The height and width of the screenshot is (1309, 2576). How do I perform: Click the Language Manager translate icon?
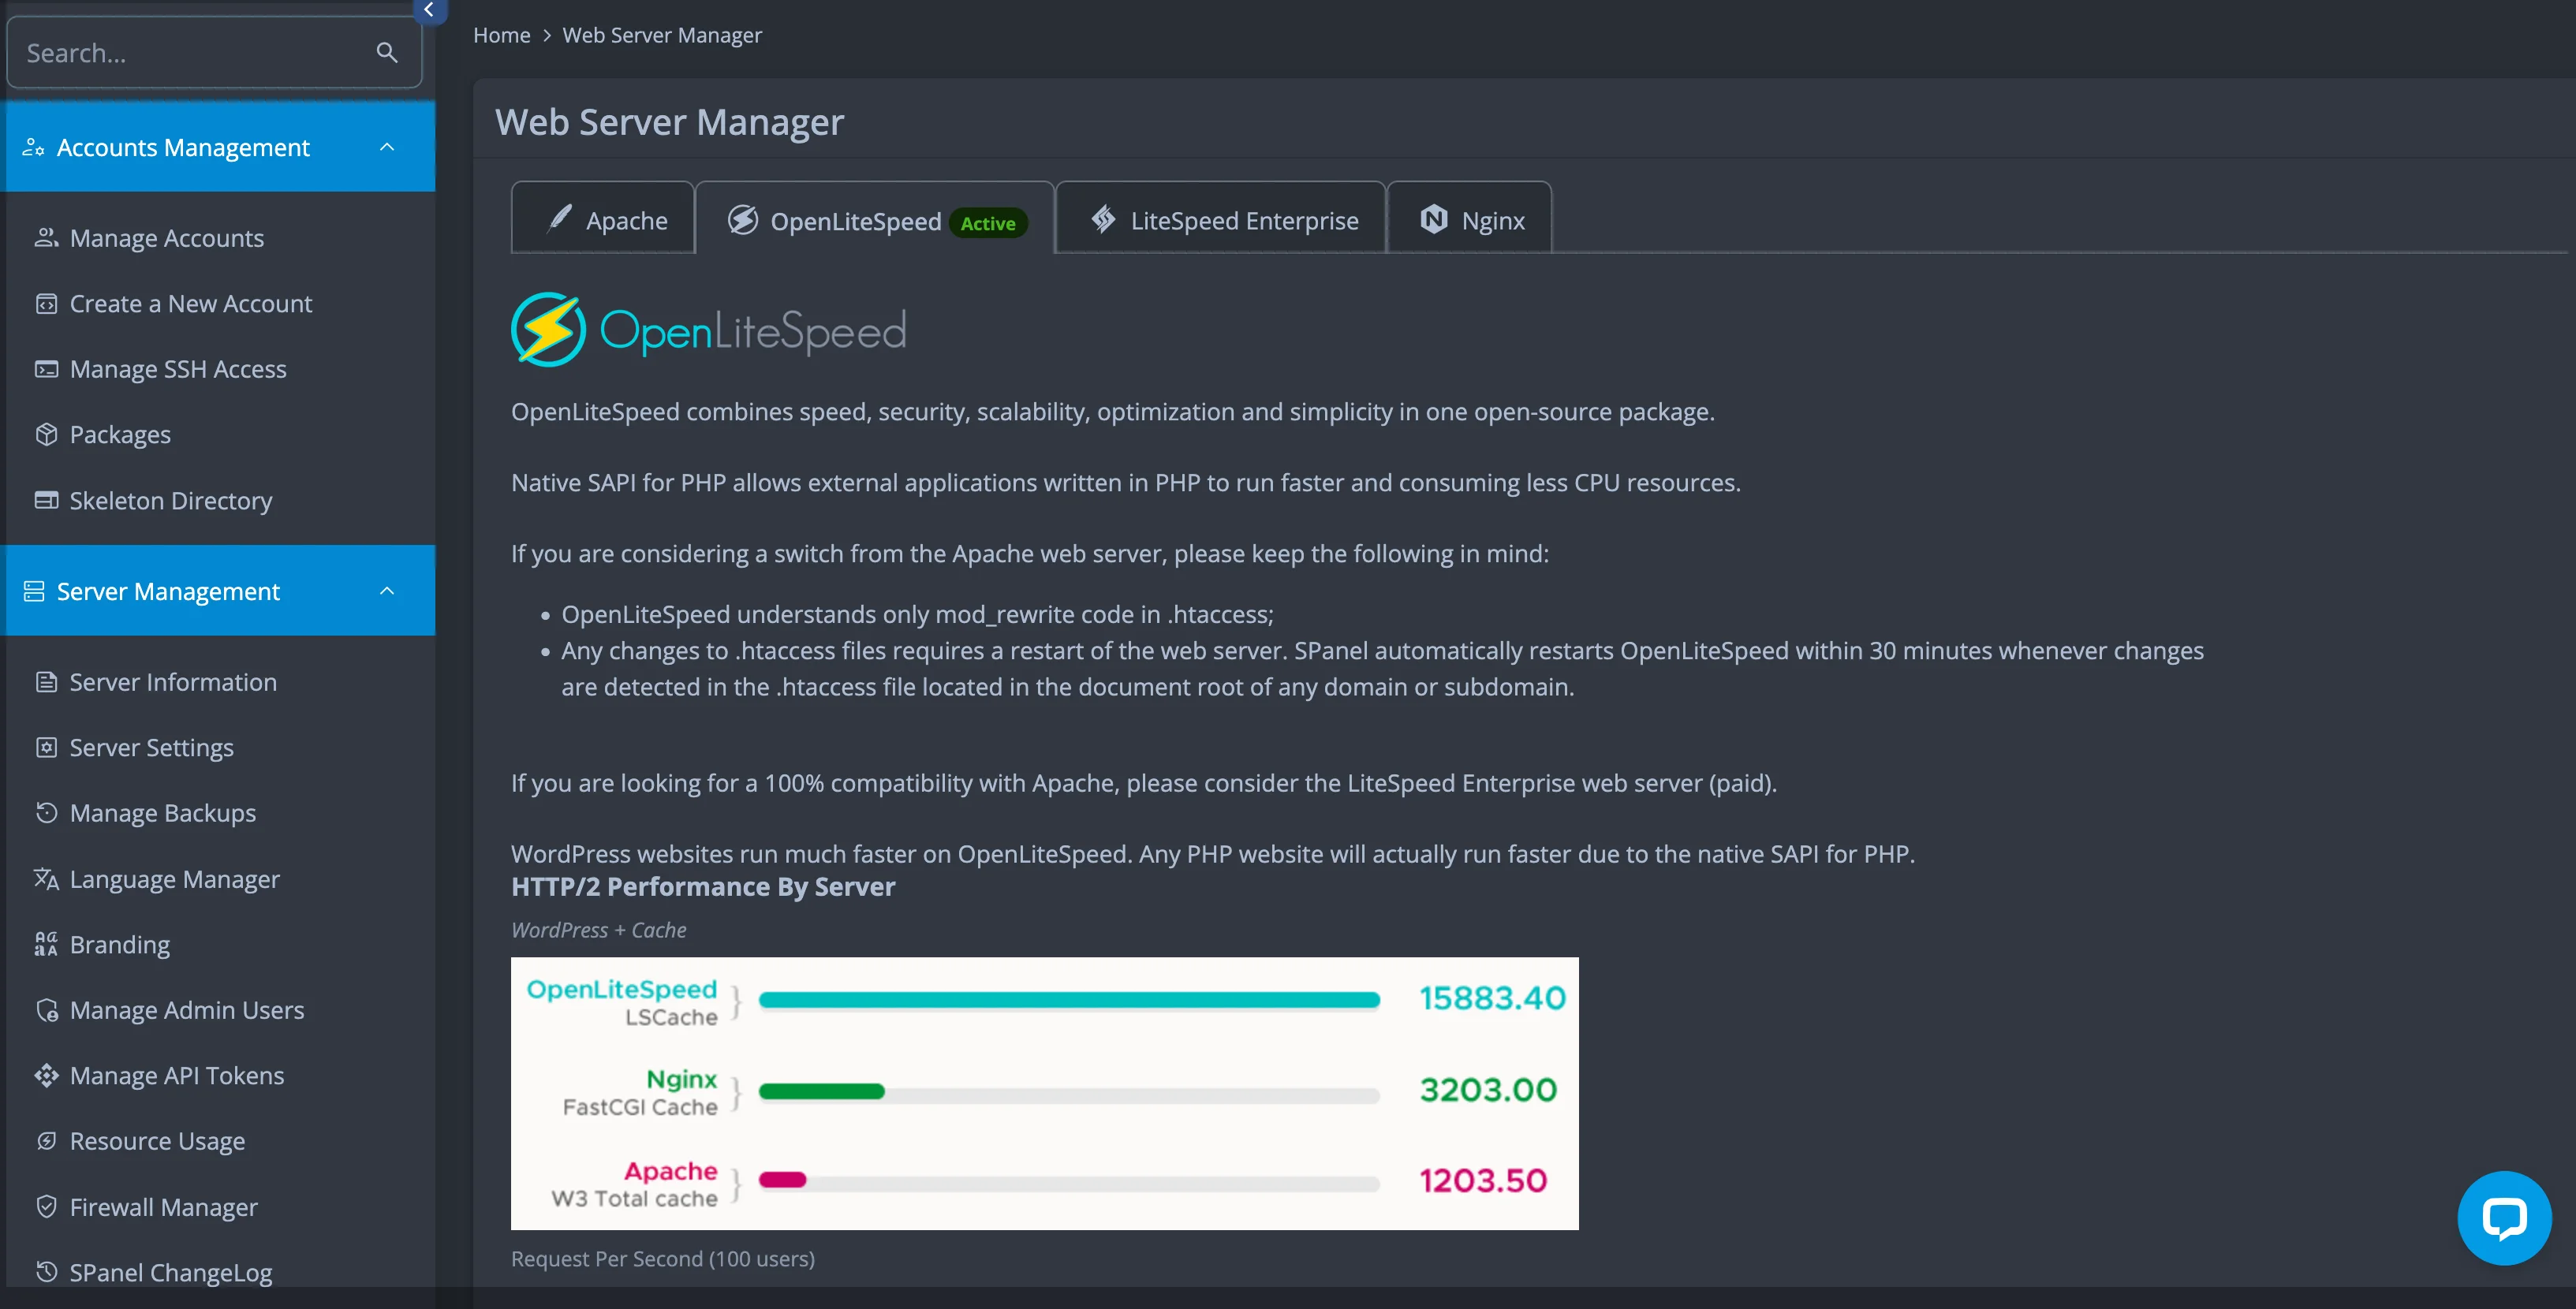click(46, 879)
